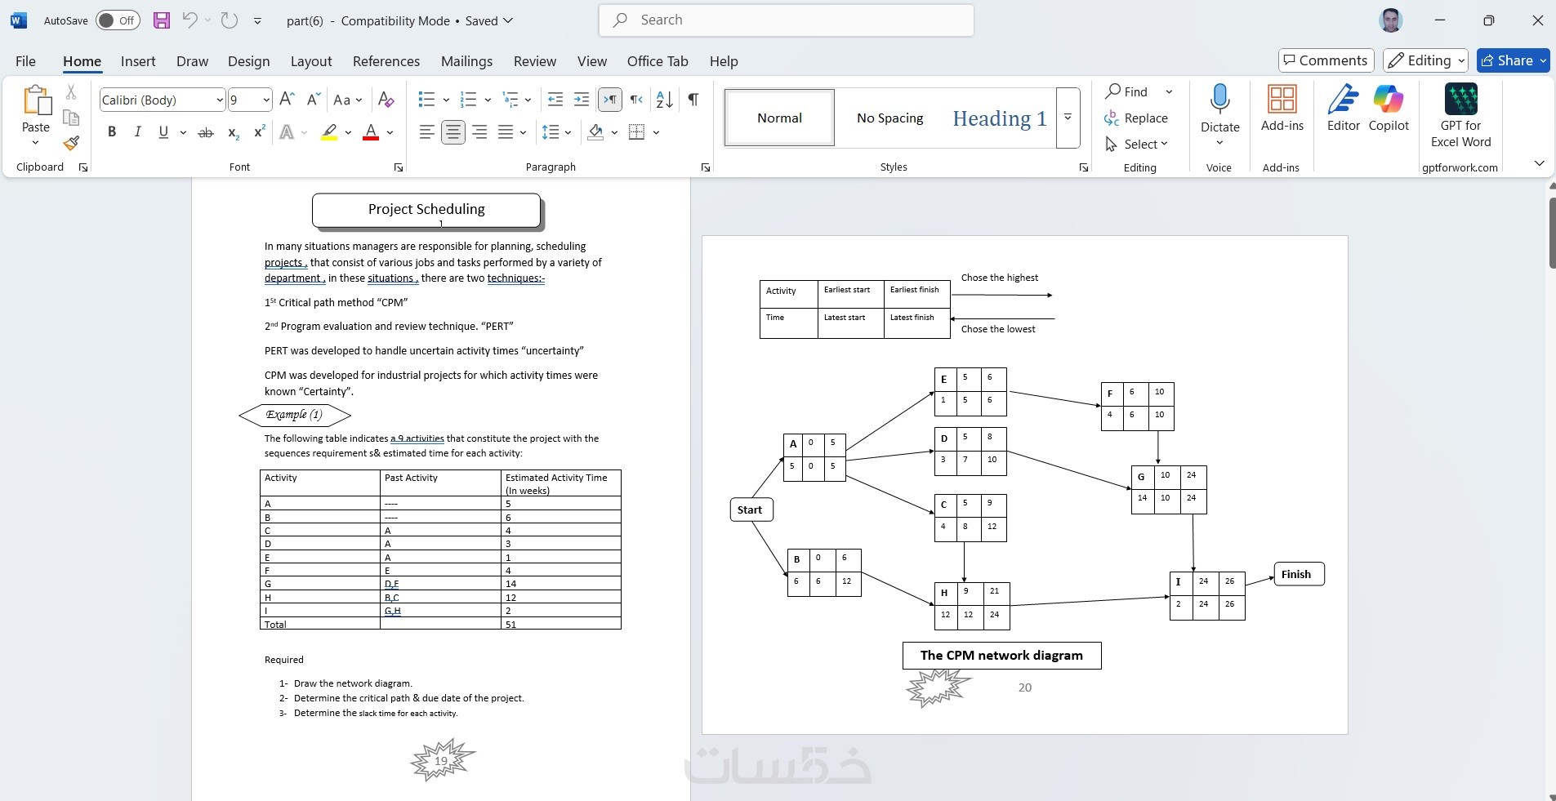Switch to the Insert tab
1556x801 pixels.
click(138, 61)
